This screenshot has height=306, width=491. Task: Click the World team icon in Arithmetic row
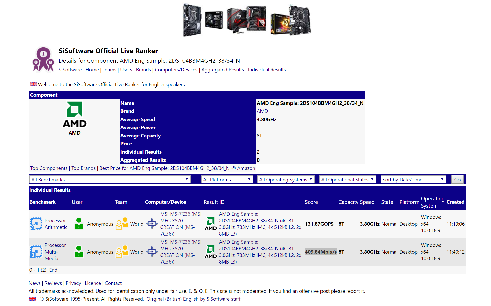(x=122, y=224)
